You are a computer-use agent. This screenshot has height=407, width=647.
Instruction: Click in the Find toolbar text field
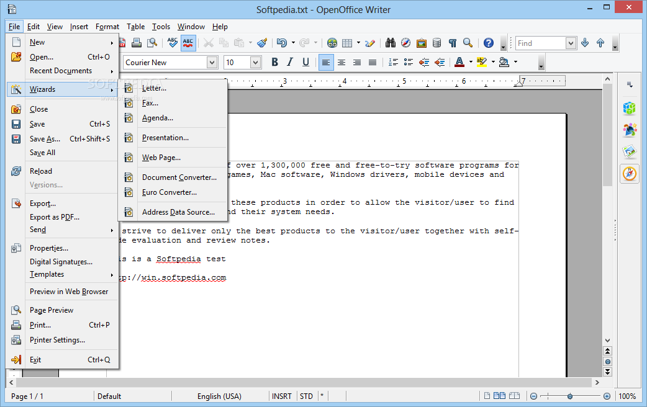tap(541, 43)
